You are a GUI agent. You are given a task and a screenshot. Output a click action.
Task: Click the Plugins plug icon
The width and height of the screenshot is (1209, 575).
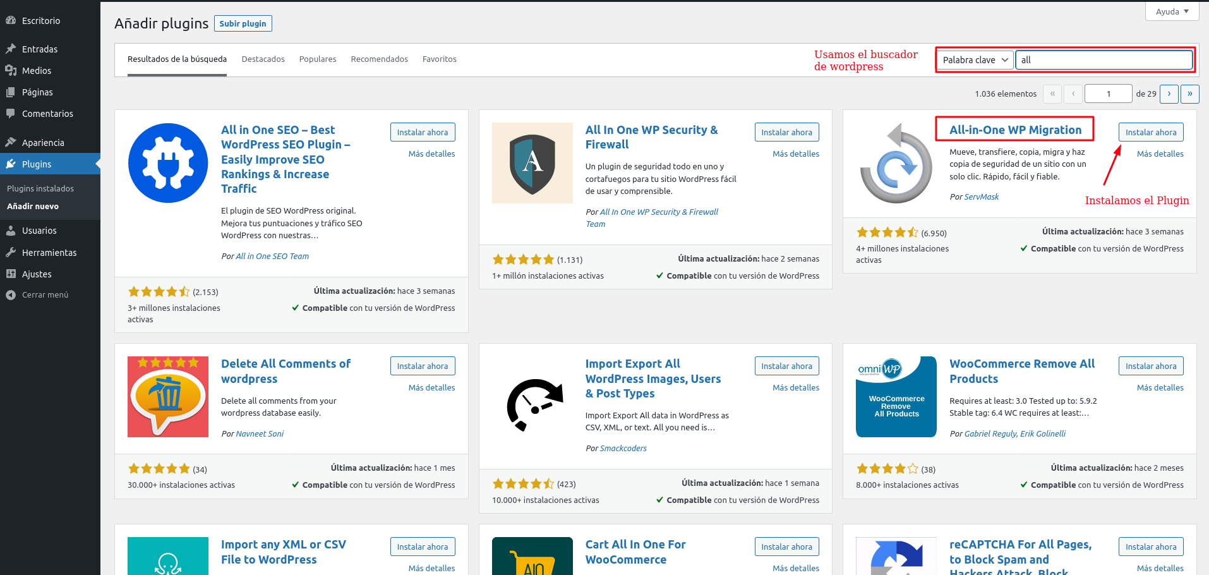(11, 164)
